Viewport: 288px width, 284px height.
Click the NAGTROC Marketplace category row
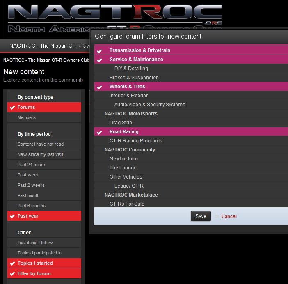191,195
